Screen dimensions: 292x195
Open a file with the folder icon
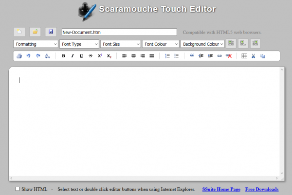click(35, 32)
